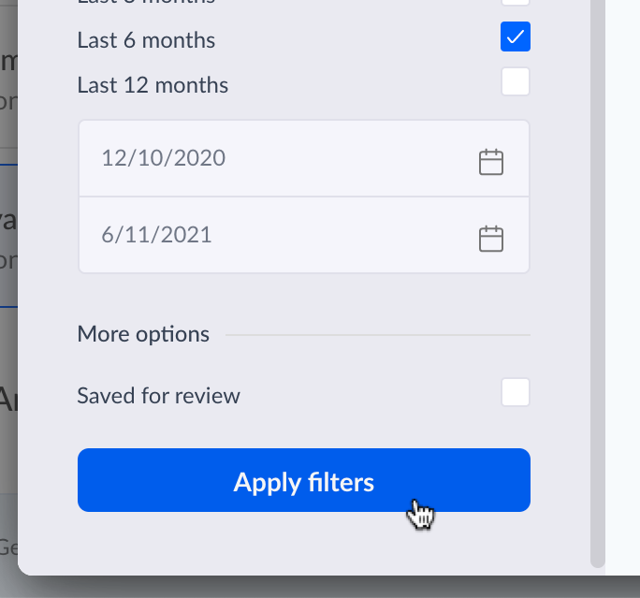The width and height of the screenshot is (640, 598).
Task: Open calendar picker for 6/11/2021 end date
Action: tap(491, 239)
